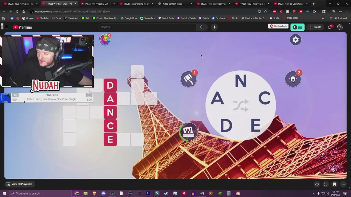Open the browser extensions puzzle icon
Screen dimensions: 351x197
[x=314, y=11]
